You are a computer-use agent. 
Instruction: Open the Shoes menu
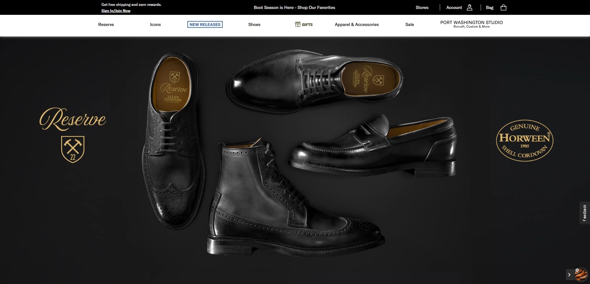[x=254, y=24]
